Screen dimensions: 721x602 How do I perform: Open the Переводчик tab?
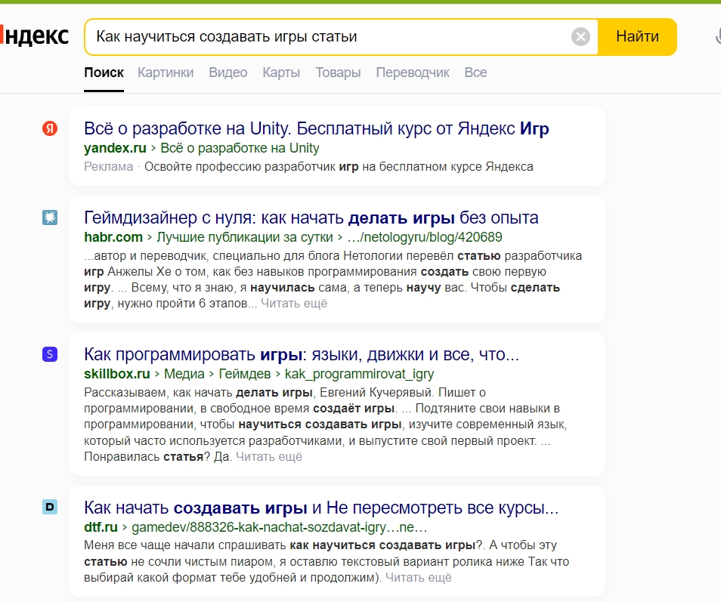(413, 73)
